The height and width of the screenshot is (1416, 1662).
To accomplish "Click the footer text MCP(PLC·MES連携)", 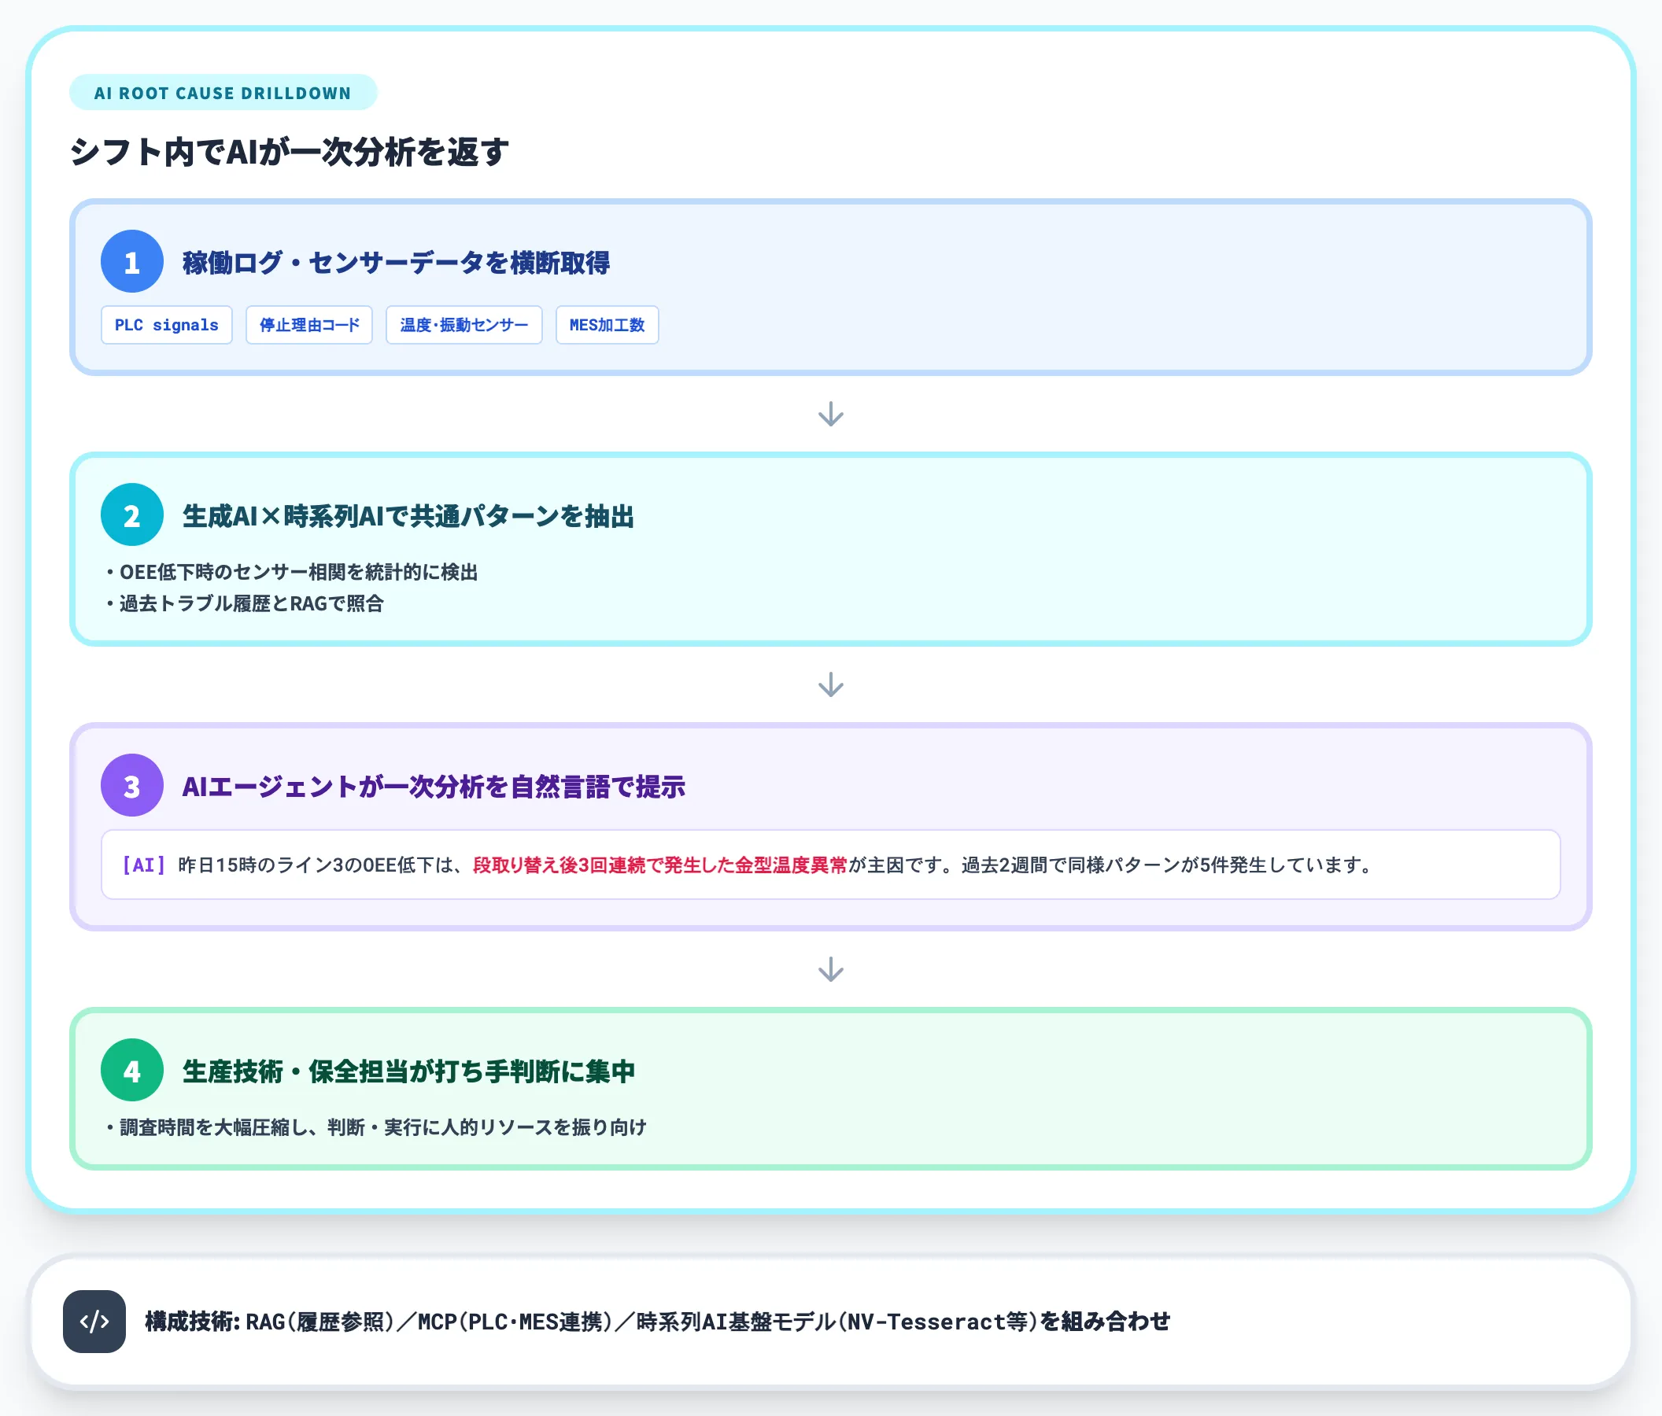I will [x=514, y=1322].
